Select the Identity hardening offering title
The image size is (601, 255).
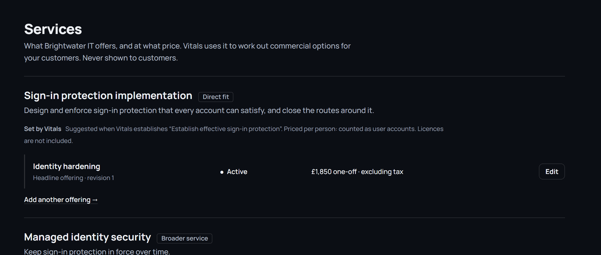(66, 166)
